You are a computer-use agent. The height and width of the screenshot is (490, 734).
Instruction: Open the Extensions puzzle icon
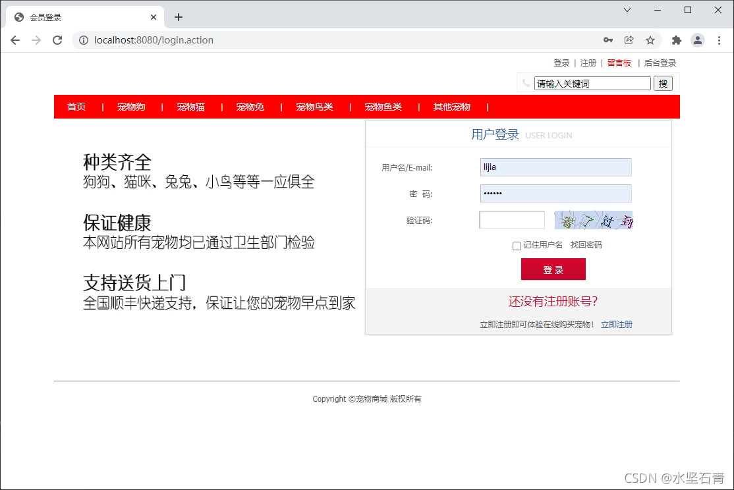pos(677,40)
